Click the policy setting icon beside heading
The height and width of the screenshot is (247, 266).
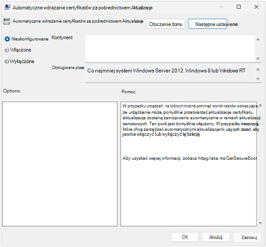coord(7,22)
